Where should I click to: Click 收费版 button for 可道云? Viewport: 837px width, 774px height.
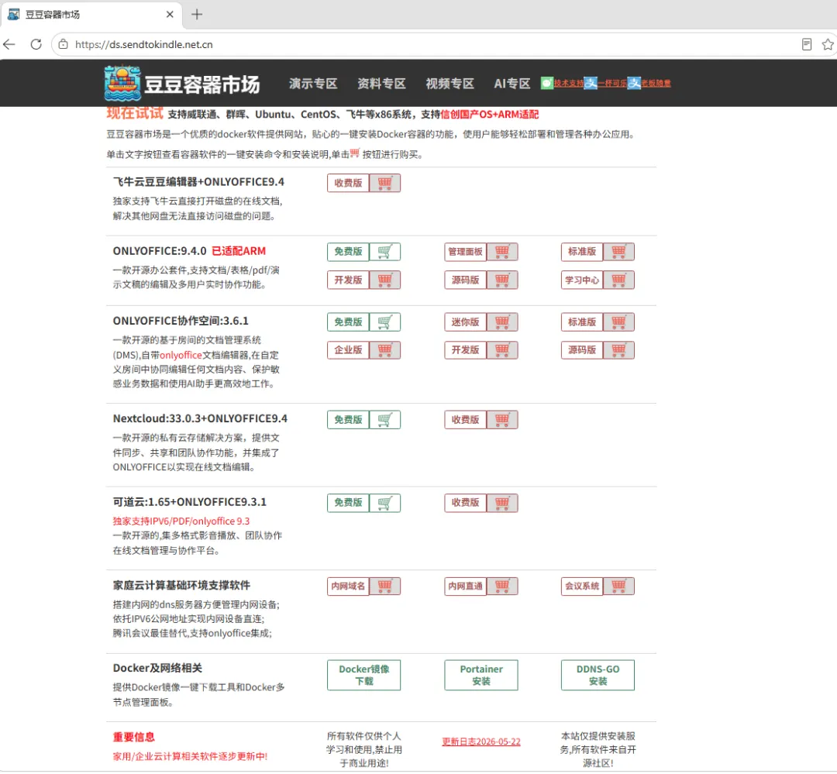click(466, 504)
